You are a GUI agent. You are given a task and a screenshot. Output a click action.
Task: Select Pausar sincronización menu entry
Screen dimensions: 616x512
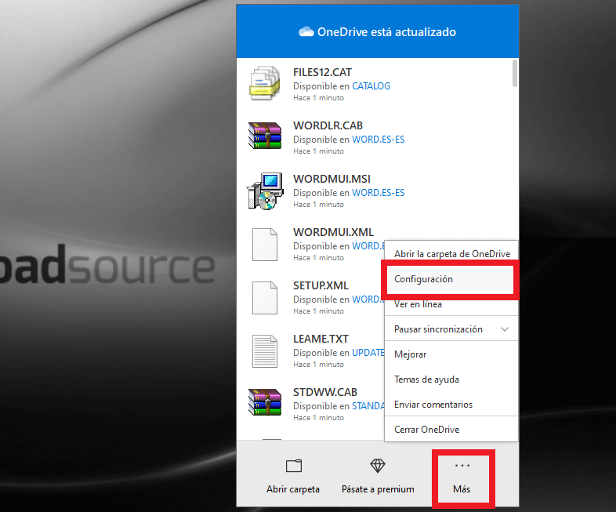click(451, 329)
